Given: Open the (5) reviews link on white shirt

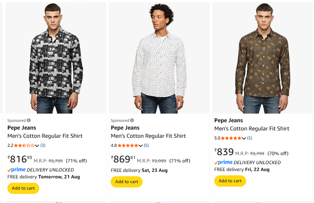Looking at the screenshot, I should (x=146, y=145).
